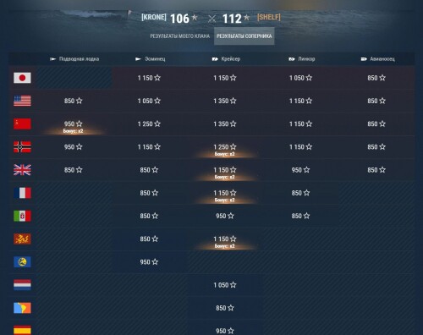Click the Подводная лодка column header
Viewport: 423px width, 335px height.
pos(74,59)
